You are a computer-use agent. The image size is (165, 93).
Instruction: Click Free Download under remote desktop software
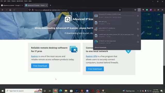pyautogui.click(x=40, y=66)
